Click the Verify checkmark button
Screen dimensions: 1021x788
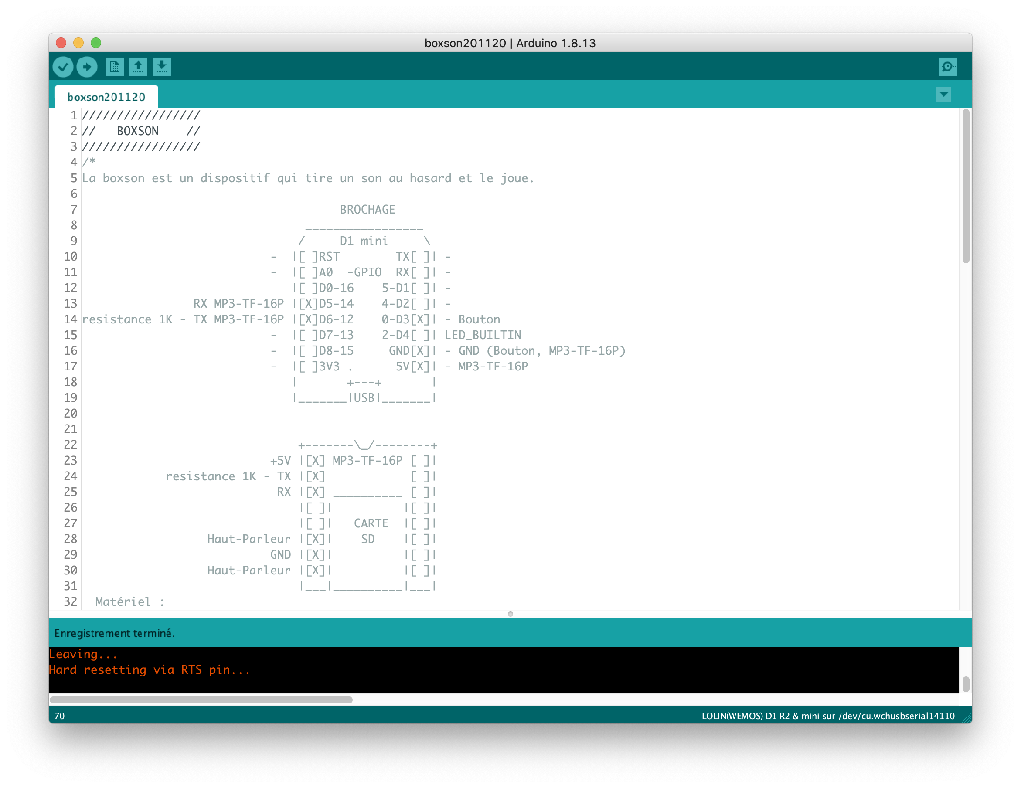pyautogui.click(x=63, y=67)
